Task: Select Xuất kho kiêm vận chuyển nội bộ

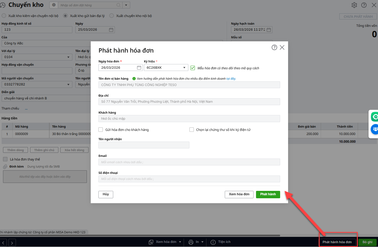Action: (x=4, y=16)
